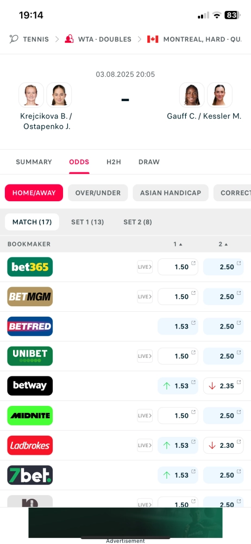
Task: Open the BetMGM bookmaker logo
Action: tap(30, 296)
